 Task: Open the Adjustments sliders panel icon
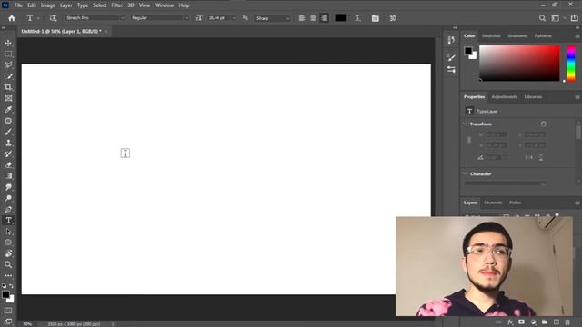point(451,69)
